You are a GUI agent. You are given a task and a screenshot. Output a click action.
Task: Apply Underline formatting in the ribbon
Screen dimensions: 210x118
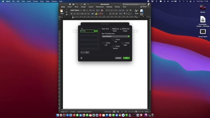coord(78,14)
